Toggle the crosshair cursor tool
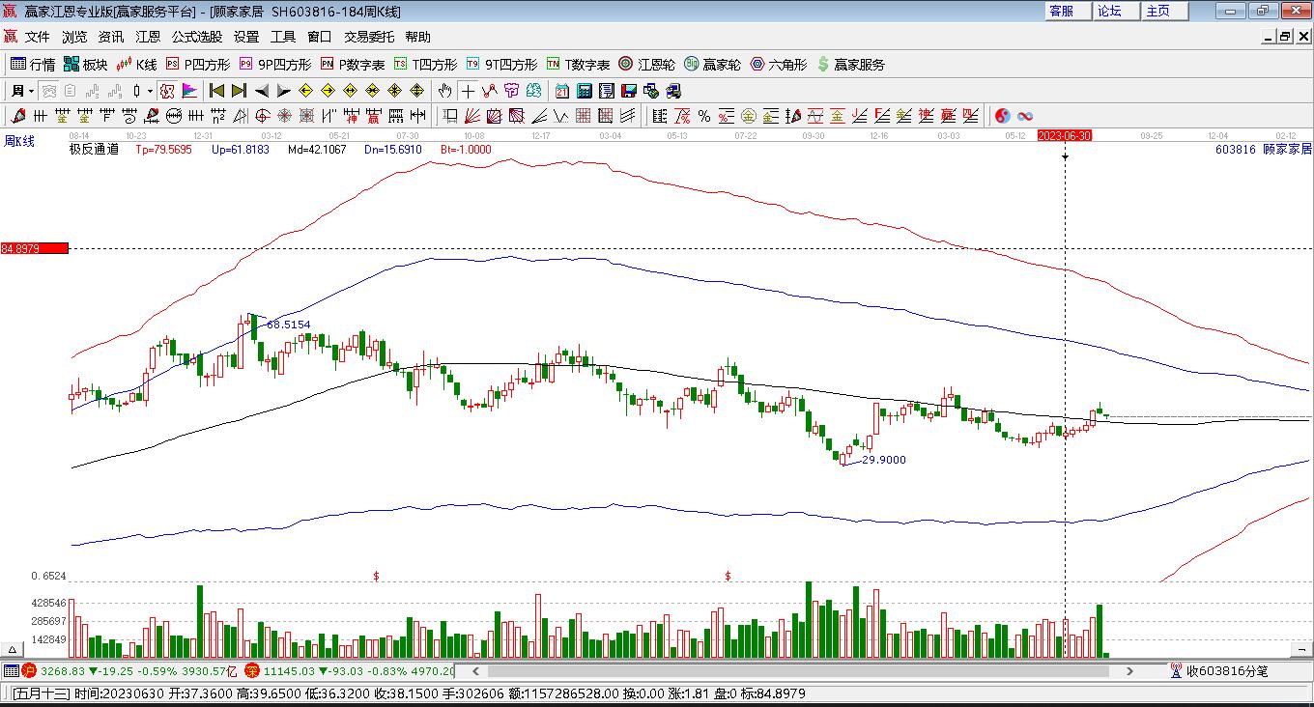The height and width of the screenshot is (707, 1314). pyautogui.click(x=469, y=91)
